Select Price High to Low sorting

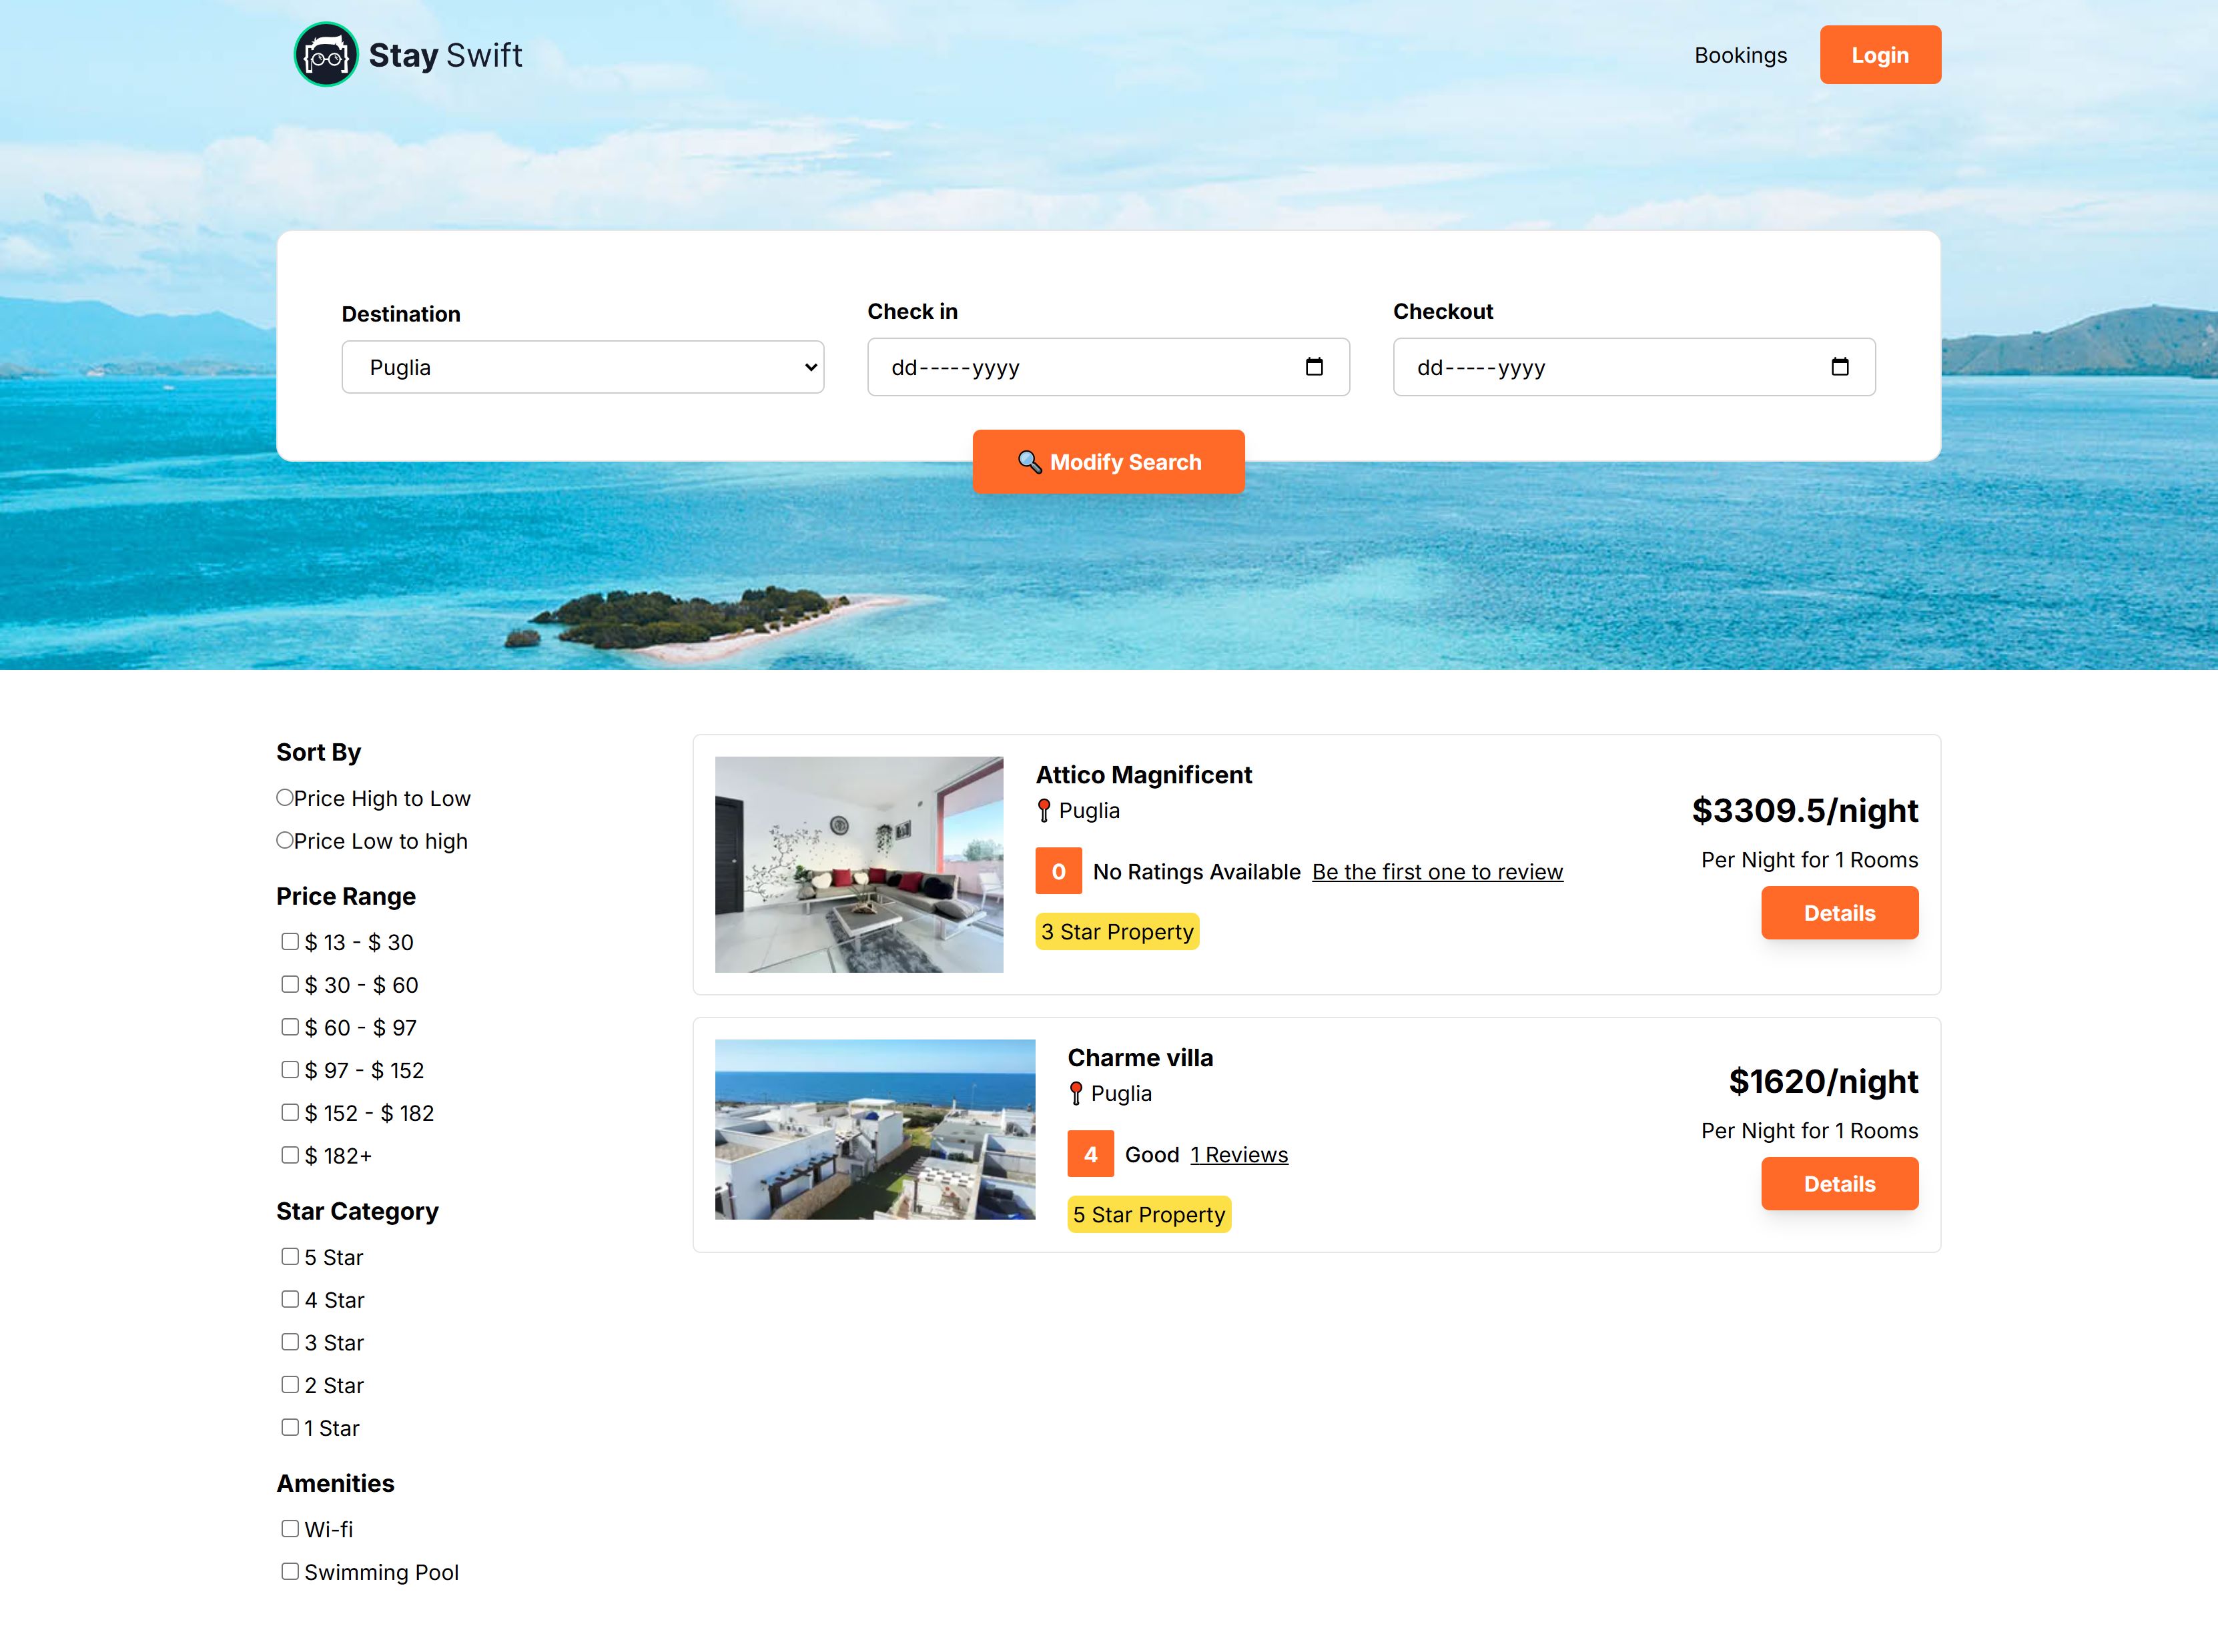tap(285, 797)
